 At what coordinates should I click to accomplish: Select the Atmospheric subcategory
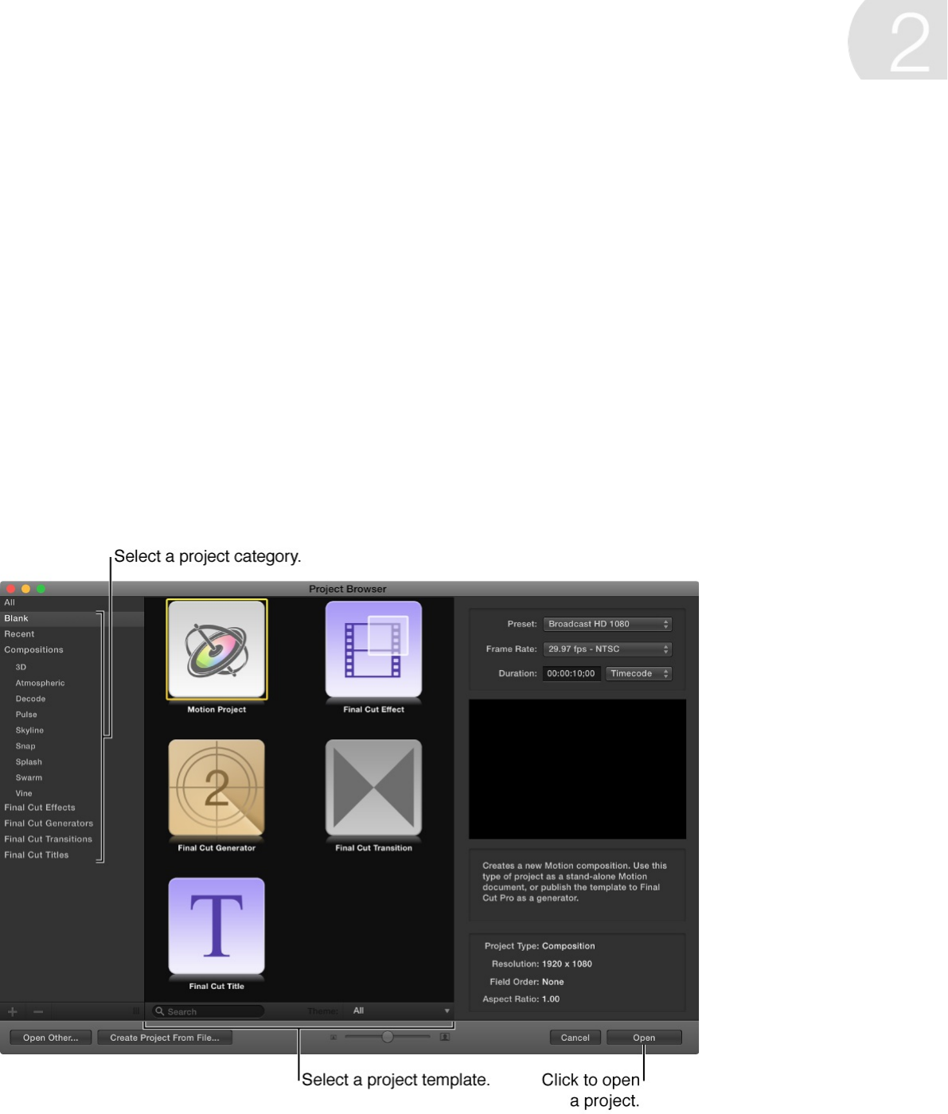[x=40, y=683]
